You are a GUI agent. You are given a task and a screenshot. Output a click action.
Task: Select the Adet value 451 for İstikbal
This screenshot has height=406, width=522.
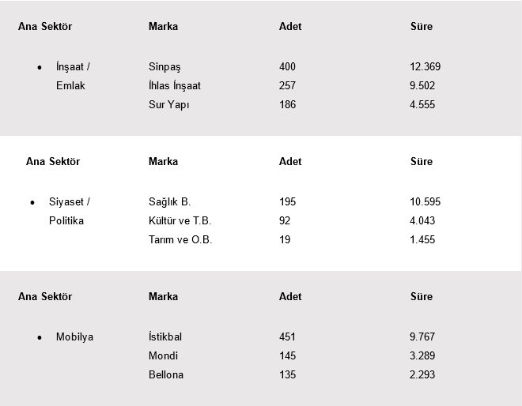(x=287, y=337)
